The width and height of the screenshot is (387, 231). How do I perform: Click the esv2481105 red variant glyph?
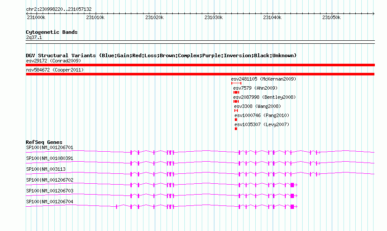click(236, 83)
